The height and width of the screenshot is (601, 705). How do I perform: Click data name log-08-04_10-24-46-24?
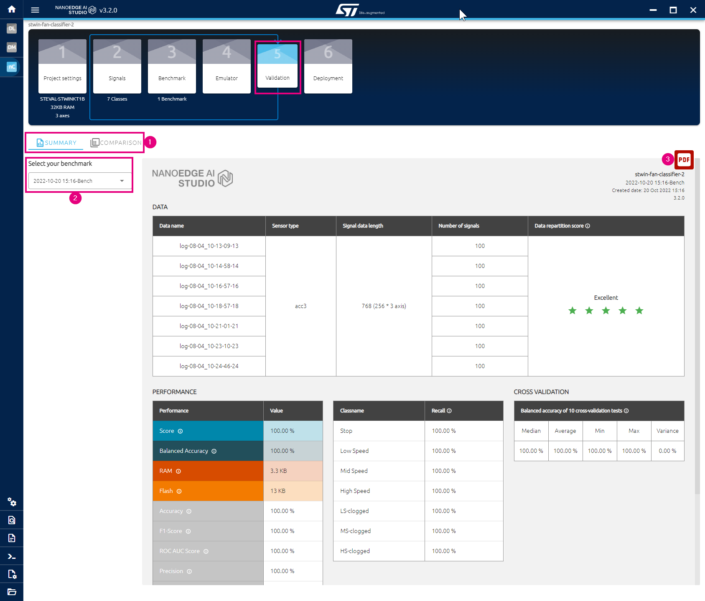pos(209,366)
